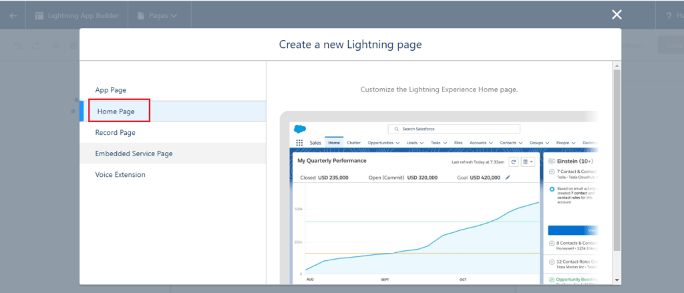Viewport: 684px width, 293px height.
Task: Click the Chatter tab in the preview
Action: click(354, 143)
